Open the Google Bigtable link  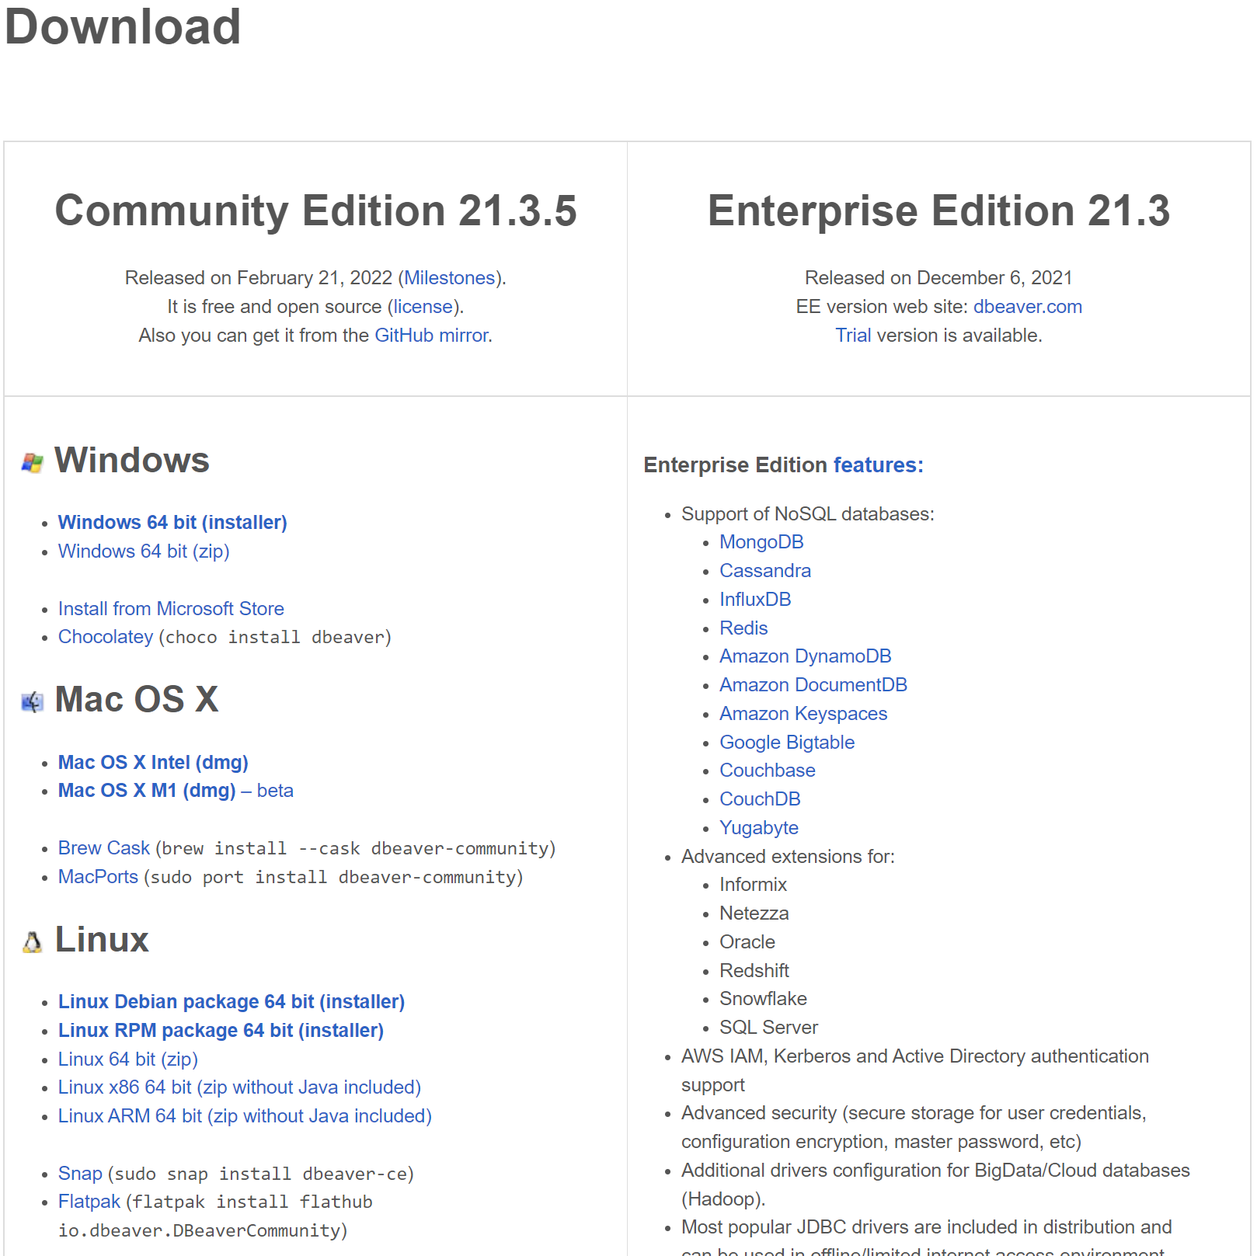click(x=787, y=743)
